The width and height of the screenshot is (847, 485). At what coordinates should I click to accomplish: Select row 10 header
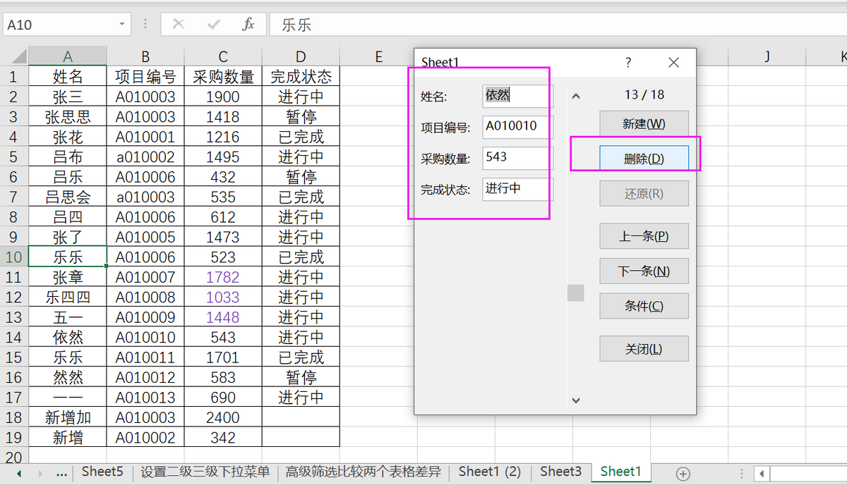click(14, 257)
